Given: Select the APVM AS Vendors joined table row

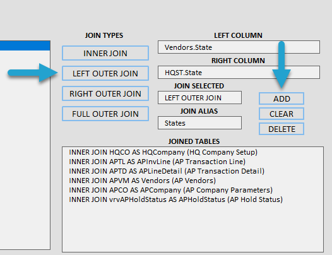Looking at the screenshot, I should click(193, 181).
